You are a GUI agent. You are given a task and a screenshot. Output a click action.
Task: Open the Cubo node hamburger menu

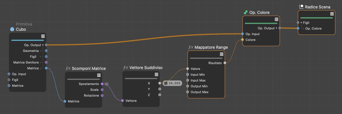click(x=43, y=36)
